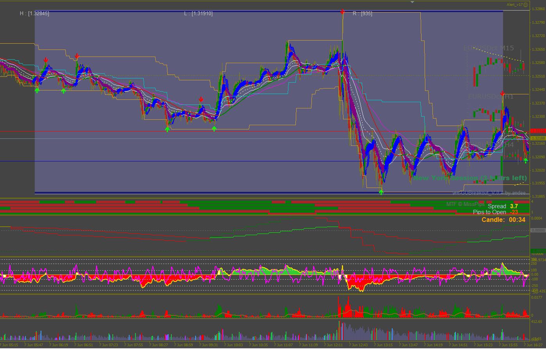
Task: Click the 1.32188 current price tag
Action: pyautogui.click(x=538, y=138)
